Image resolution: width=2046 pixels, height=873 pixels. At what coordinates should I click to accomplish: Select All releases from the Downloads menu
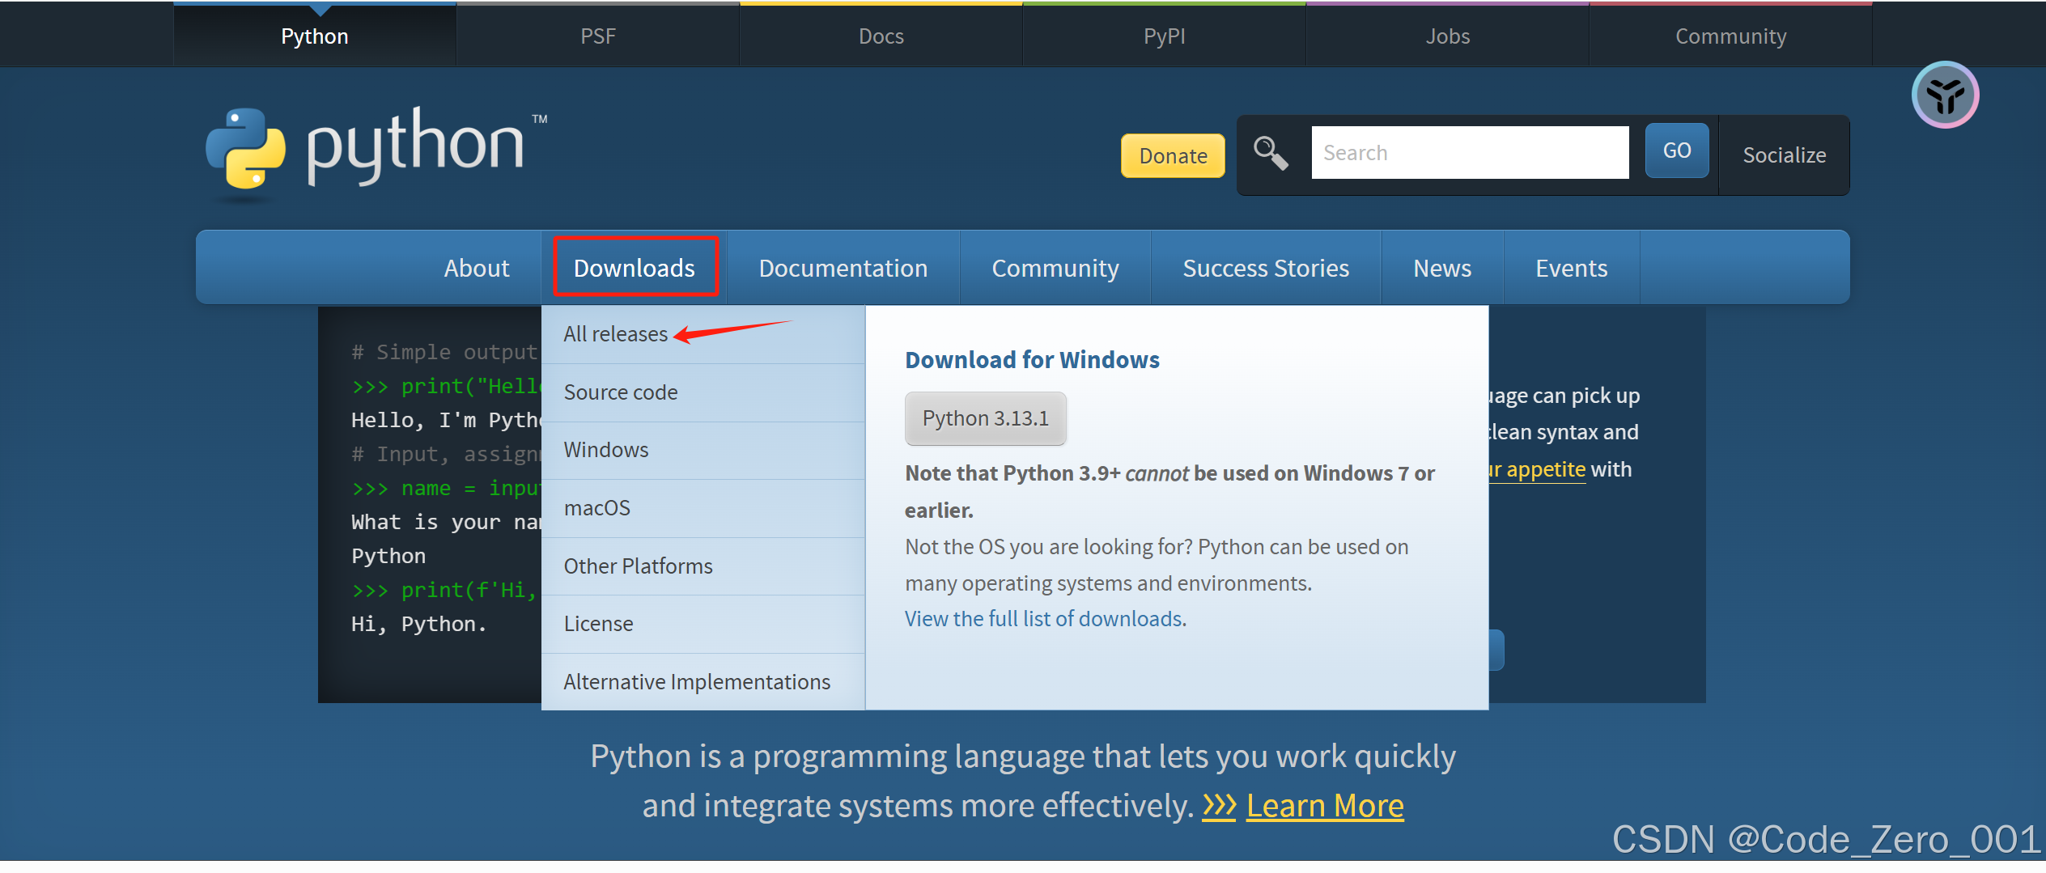click(x=615, y=333)
